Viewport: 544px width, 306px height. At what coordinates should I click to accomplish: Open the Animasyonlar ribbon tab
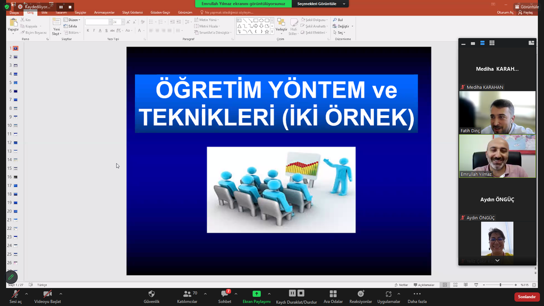pyautogui.click(x=104, y=12)
